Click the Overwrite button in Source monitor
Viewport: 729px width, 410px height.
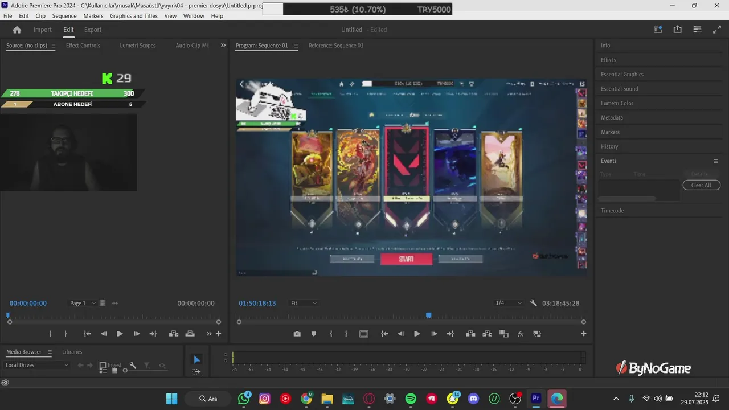pyautogui.click(x=190, y=334)
